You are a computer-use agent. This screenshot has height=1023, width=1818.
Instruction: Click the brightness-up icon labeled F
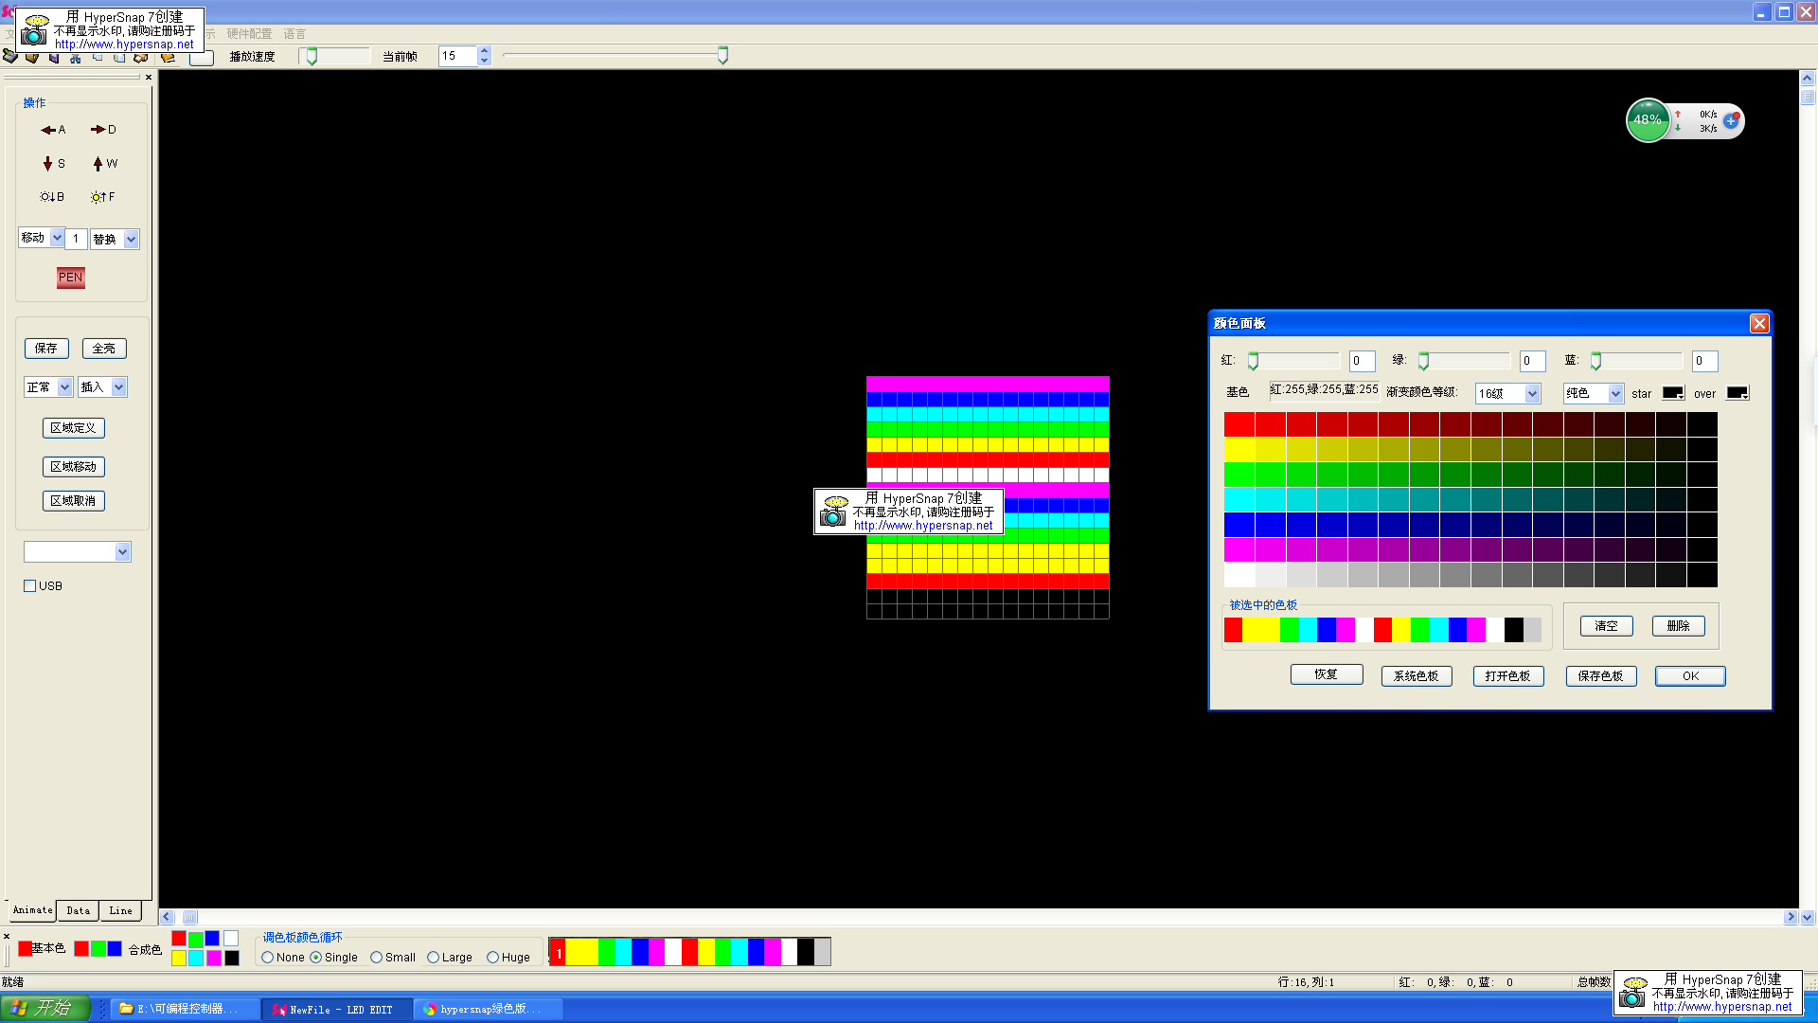[x=102, y=197]
